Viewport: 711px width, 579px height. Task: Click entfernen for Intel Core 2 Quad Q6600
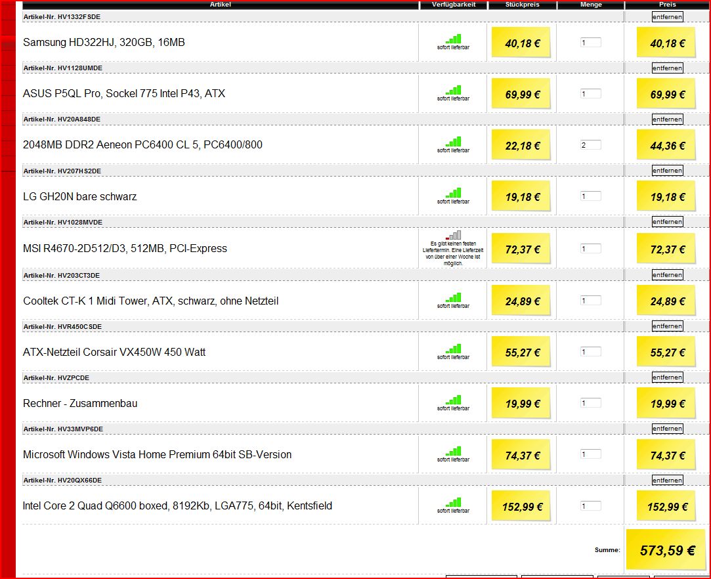pyautogui.click(x=667, y=480)
